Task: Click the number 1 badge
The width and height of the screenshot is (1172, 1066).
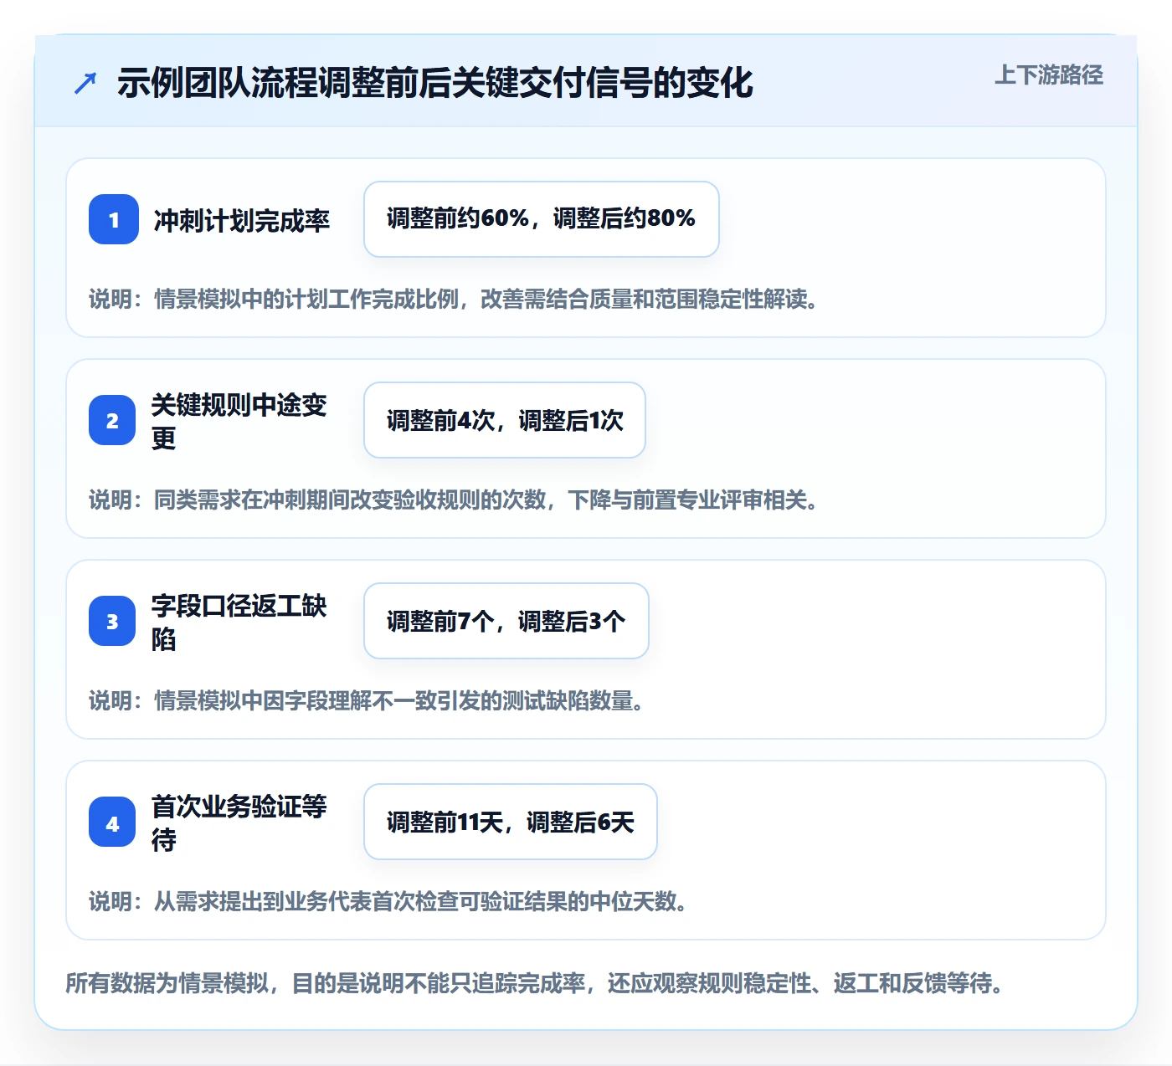Action: click(x=114, y=219)
